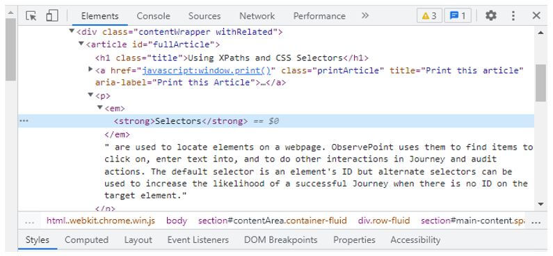Close the DevTools panel
The width and height of the screenshot is (553, 256).
pos(536,15)
